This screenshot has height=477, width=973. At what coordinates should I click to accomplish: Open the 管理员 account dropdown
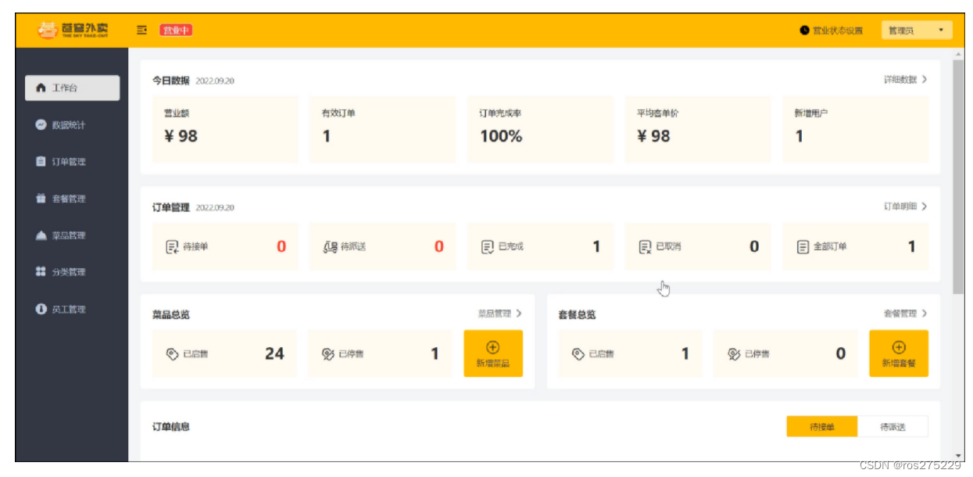(916, 30)
